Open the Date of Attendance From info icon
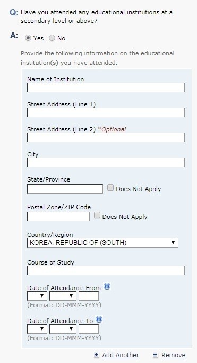197x363 pixels. click(107, 286)
